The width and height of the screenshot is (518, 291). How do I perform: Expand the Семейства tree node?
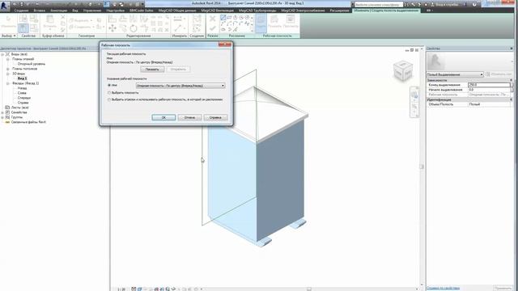coord(2,112)
